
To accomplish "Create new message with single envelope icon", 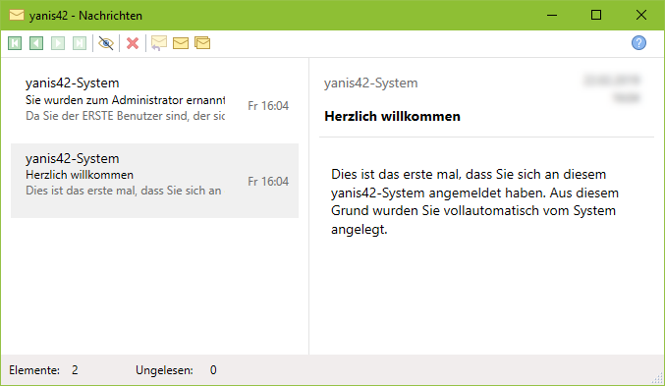I will pyautogui.click(x=181, y=43).
